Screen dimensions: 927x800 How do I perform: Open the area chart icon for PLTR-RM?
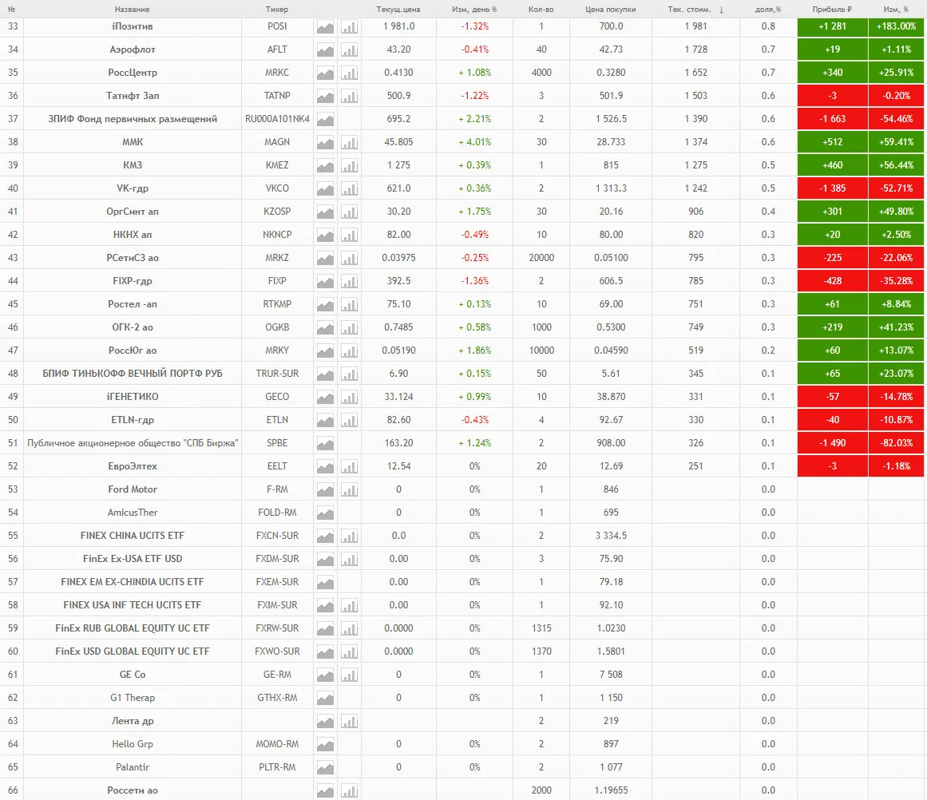(325, 767)
